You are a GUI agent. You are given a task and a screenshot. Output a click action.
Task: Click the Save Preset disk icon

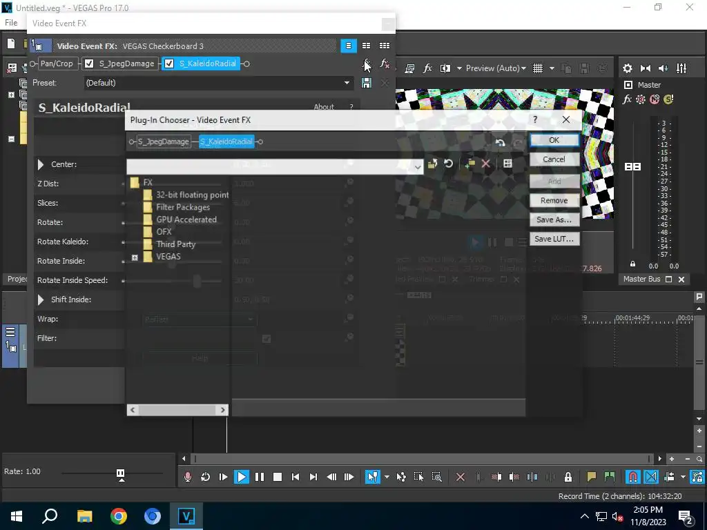(x=367, y=83)
